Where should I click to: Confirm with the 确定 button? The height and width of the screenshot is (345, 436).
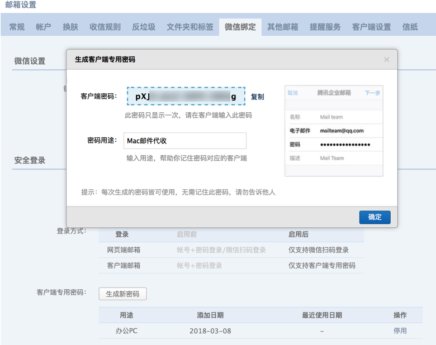tap(375, 217)
